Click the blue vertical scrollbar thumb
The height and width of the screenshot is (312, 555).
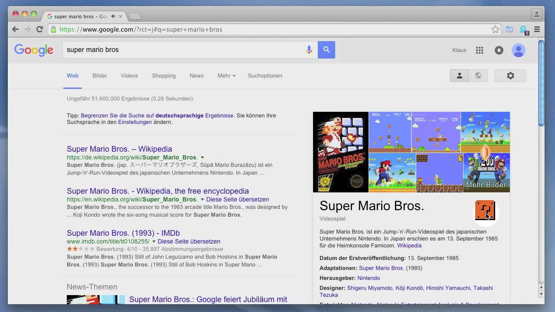click(541, 82)
